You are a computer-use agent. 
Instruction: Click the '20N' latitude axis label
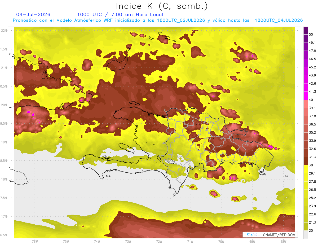tap(4, 105)
